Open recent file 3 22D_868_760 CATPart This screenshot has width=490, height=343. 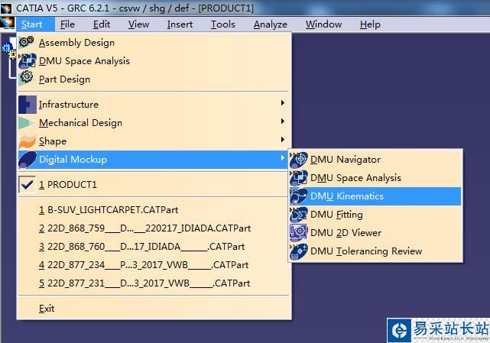coord(154,247)
